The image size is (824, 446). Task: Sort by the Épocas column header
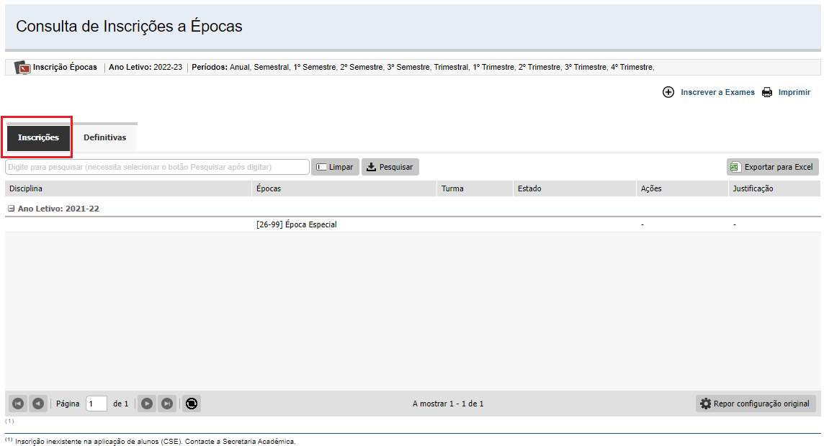[x=269, y=188]
